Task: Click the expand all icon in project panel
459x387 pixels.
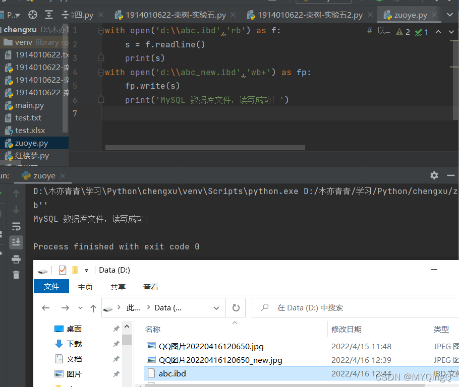Action: tap(48, 15)
